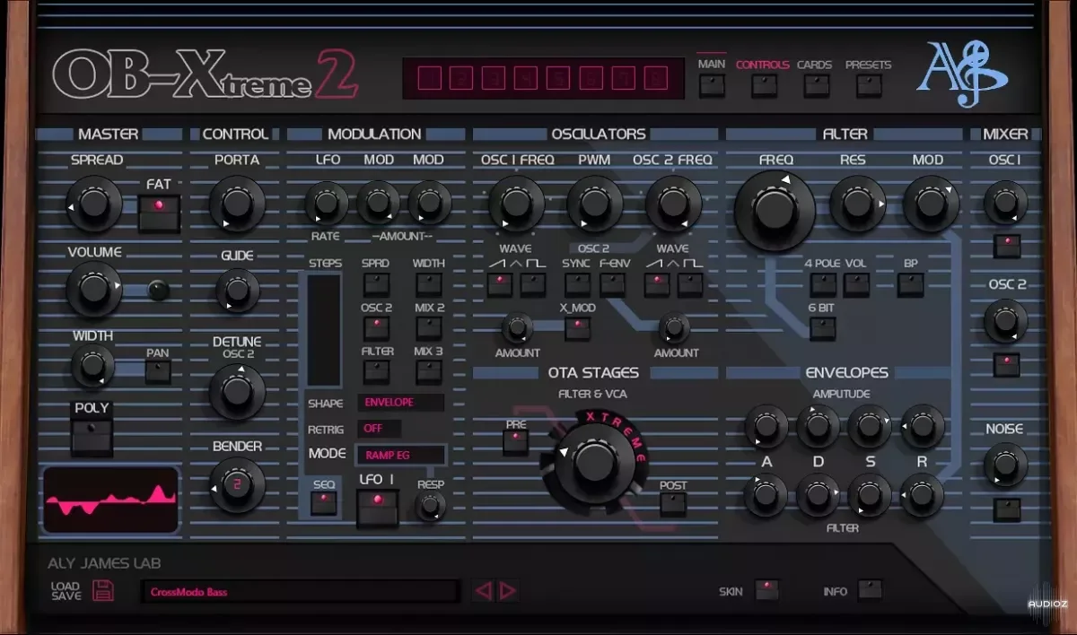
Task: Click the STEPS display box
Action: point(324,330)
